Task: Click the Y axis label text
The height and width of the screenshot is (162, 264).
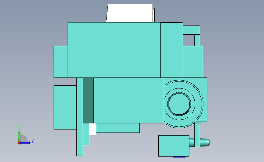Action: (19, 128)
